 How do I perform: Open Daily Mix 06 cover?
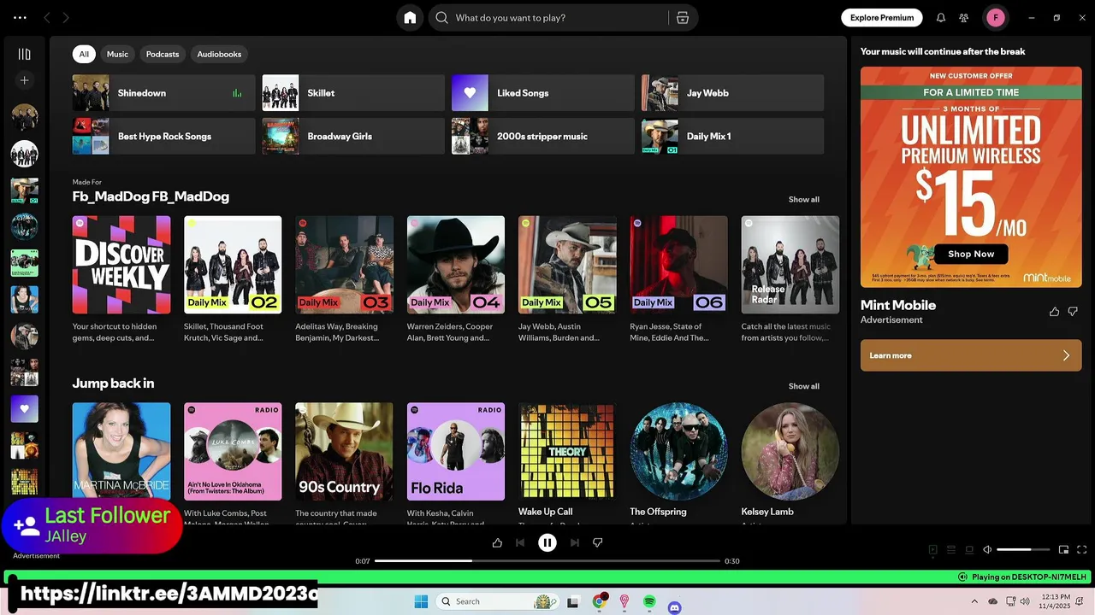678,265
